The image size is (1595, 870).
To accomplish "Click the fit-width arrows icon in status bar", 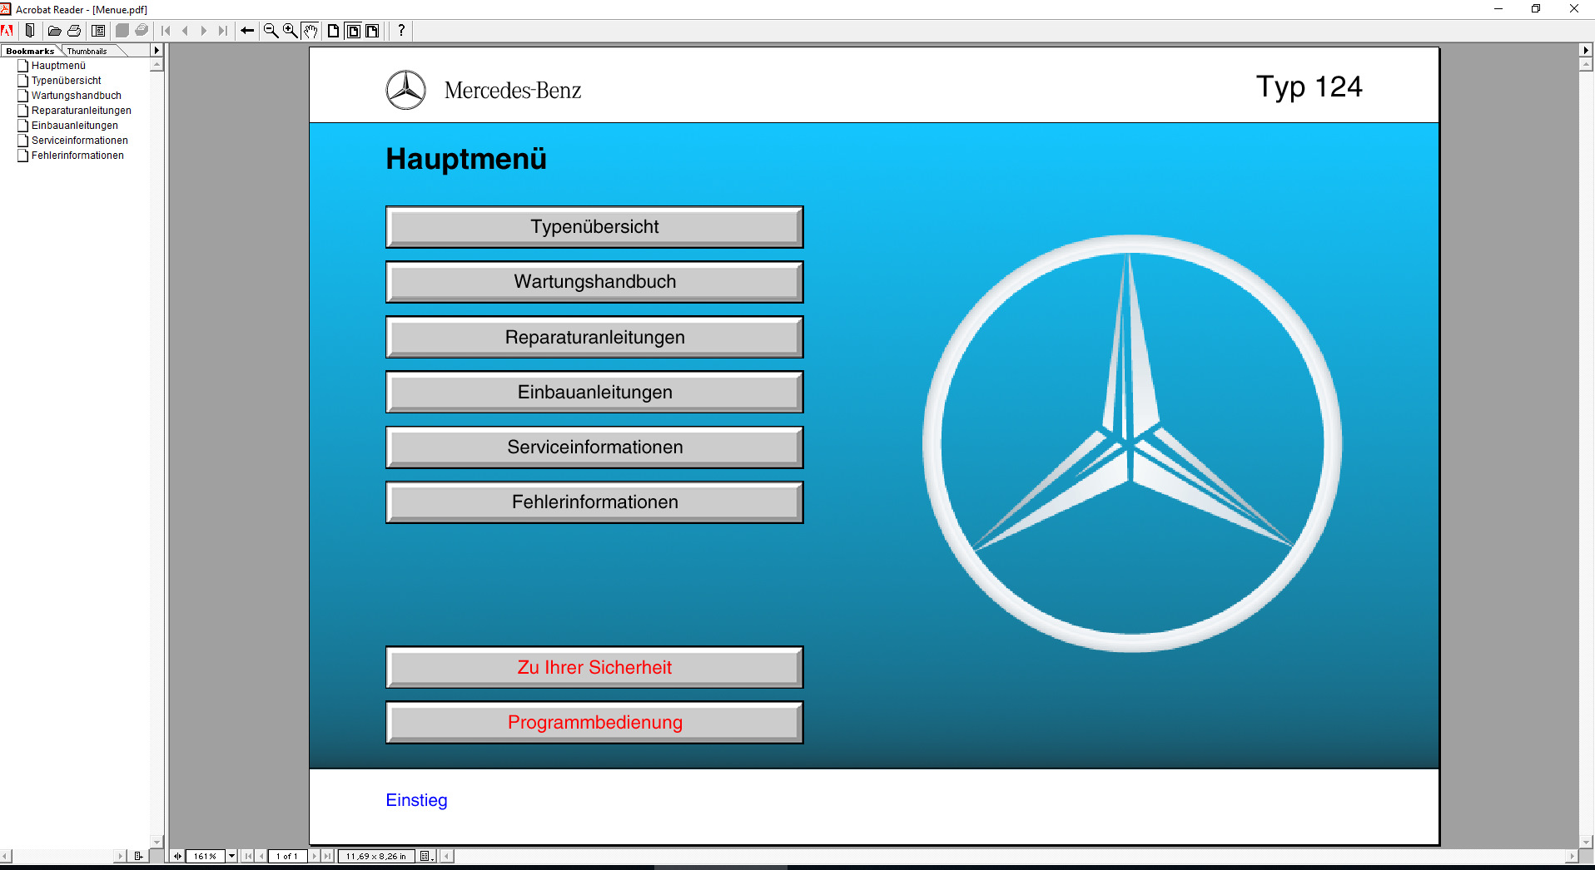I will [x=177, y=856].
